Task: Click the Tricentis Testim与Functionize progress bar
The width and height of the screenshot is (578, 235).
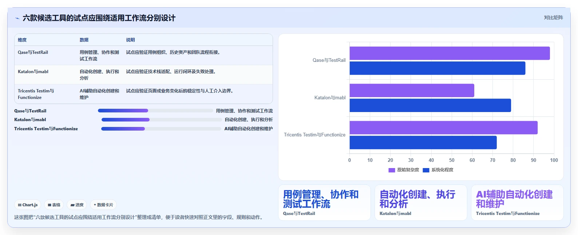Action: point(161,129)
